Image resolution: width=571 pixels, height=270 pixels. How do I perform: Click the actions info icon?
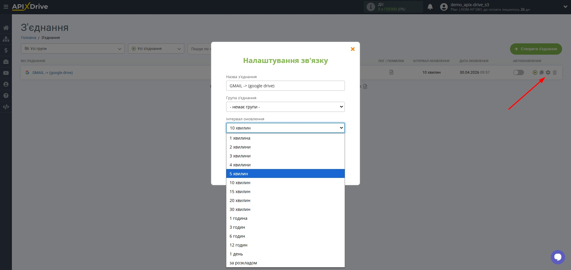coord(371,7)
